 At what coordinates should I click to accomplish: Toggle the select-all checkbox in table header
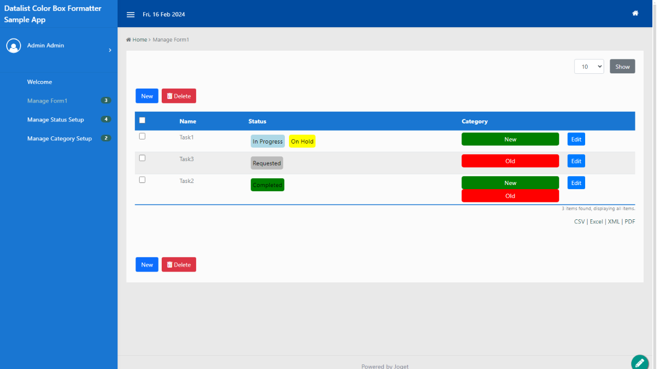pos(142,120)
